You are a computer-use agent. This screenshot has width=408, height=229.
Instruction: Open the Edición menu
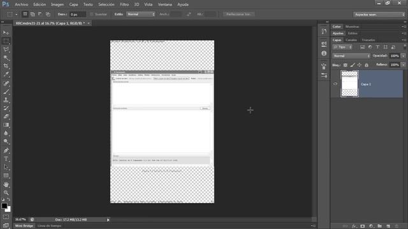tap(40, 4)
